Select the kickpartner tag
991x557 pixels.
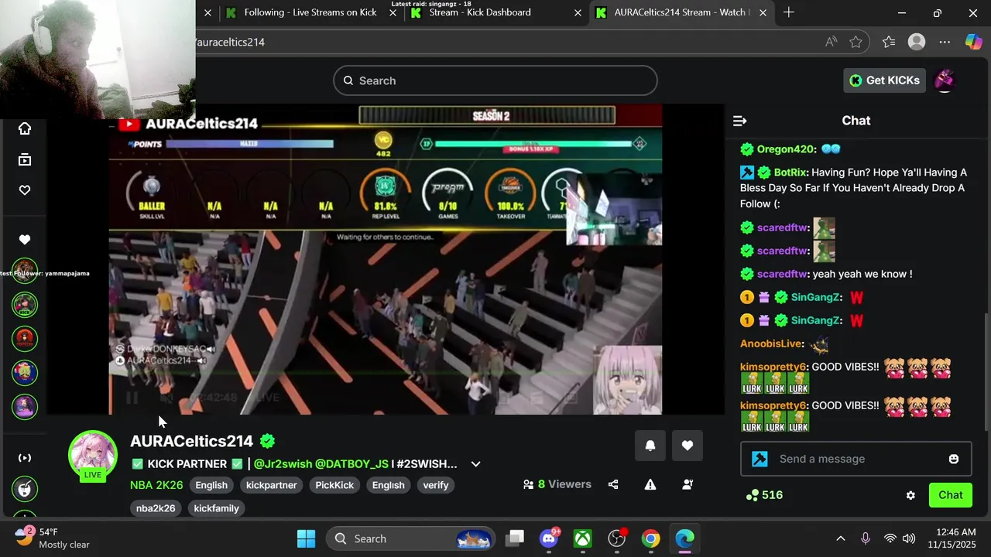point(272,485)
